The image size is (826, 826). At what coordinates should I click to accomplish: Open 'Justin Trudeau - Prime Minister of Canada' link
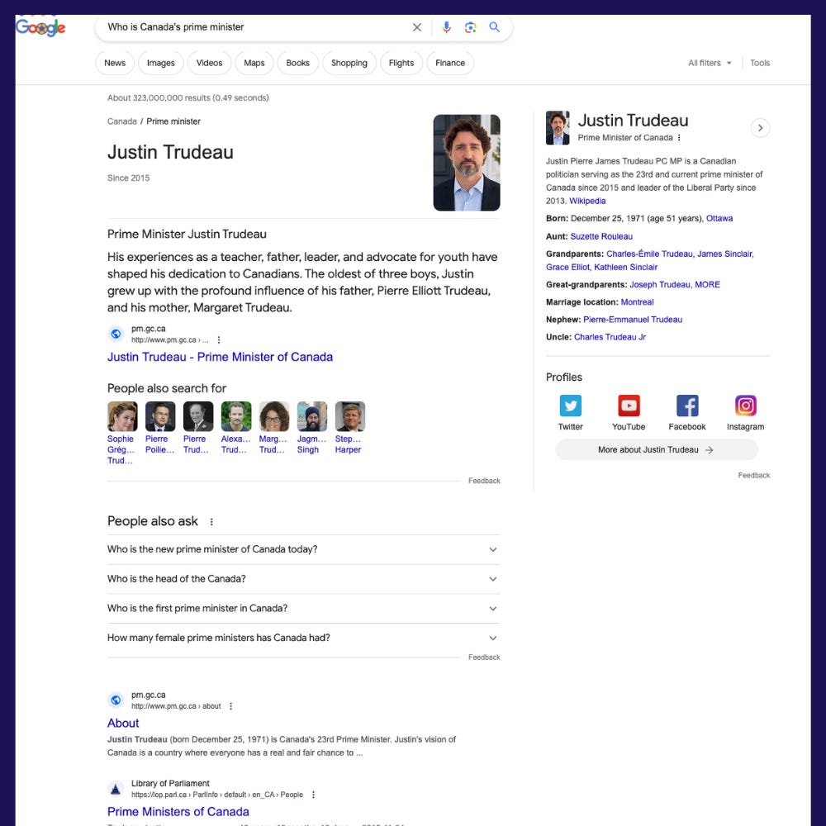[x=221, y=357]
